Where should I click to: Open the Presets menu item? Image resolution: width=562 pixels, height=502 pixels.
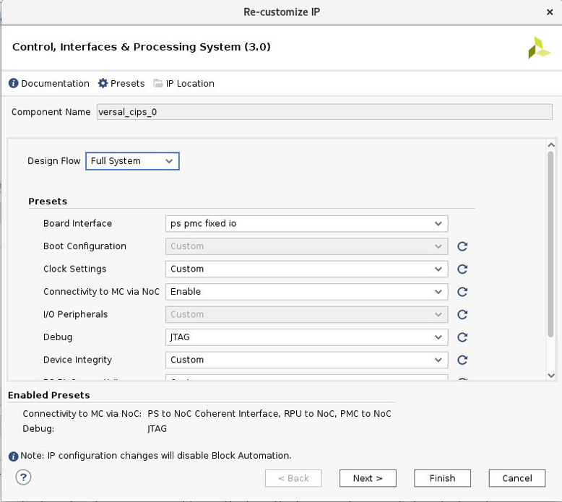coord(121,83)
